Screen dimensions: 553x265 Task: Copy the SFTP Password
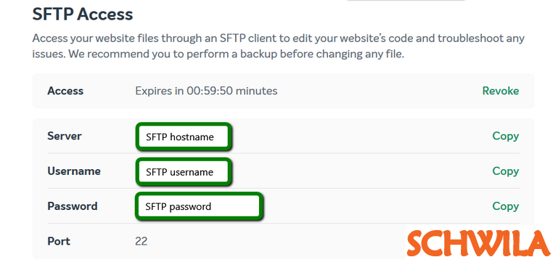pos(505,206)
